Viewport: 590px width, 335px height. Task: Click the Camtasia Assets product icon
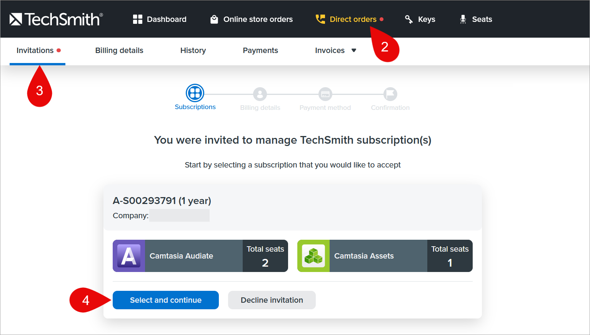tap(313, 256)
